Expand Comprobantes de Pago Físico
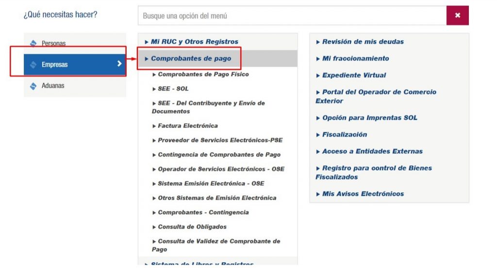This screenshot has width=497, height=268. [200, 74]
